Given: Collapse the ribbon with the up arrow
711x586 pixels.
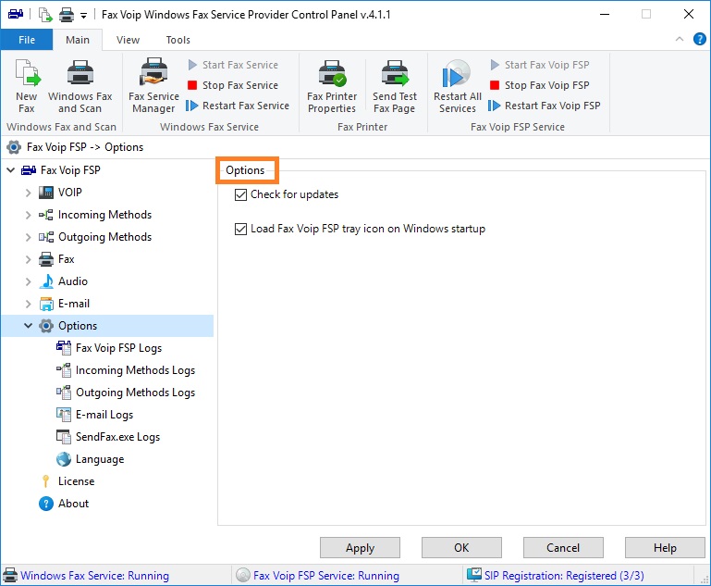Looking at the screenshot, I should point(680,39).
